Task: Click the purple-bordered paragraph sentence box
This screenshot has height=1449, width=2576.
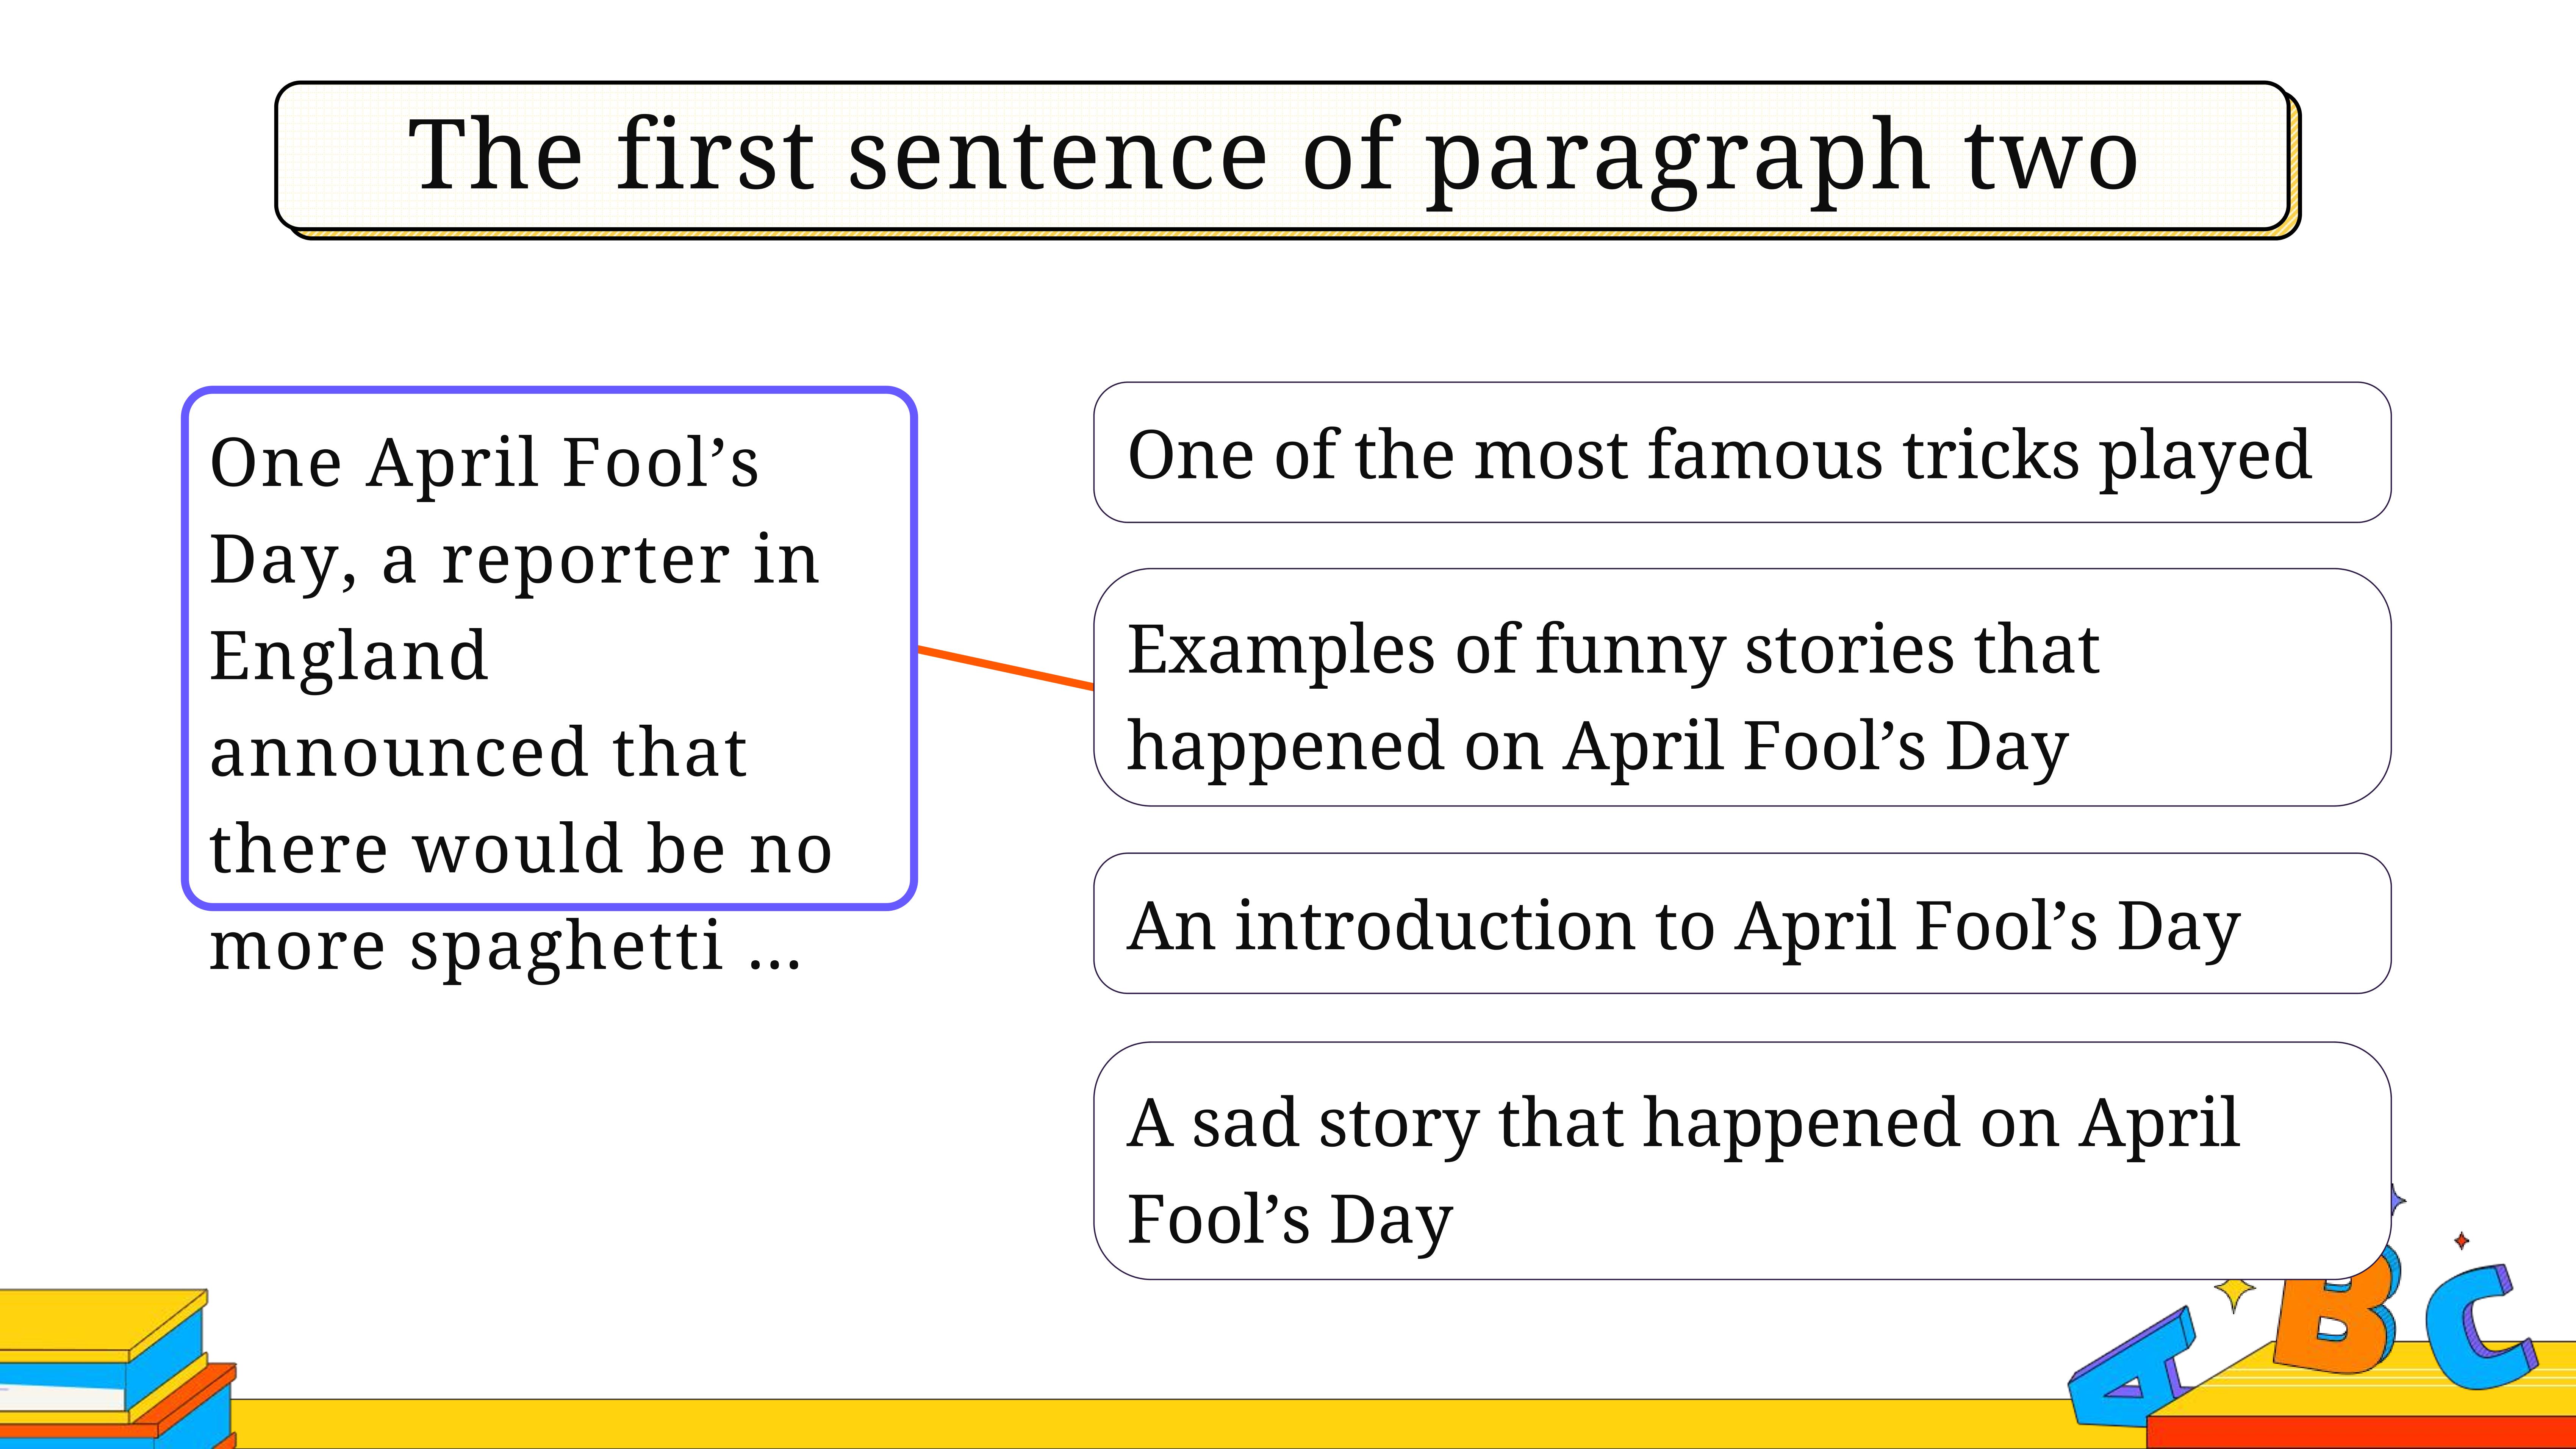Action: [549, 648]
